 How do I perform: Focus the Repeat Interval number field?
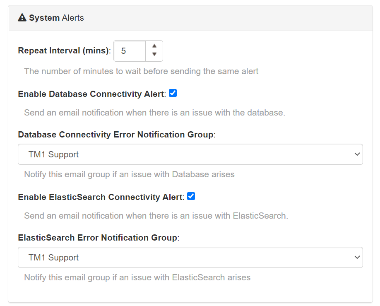tap(129, 51)
